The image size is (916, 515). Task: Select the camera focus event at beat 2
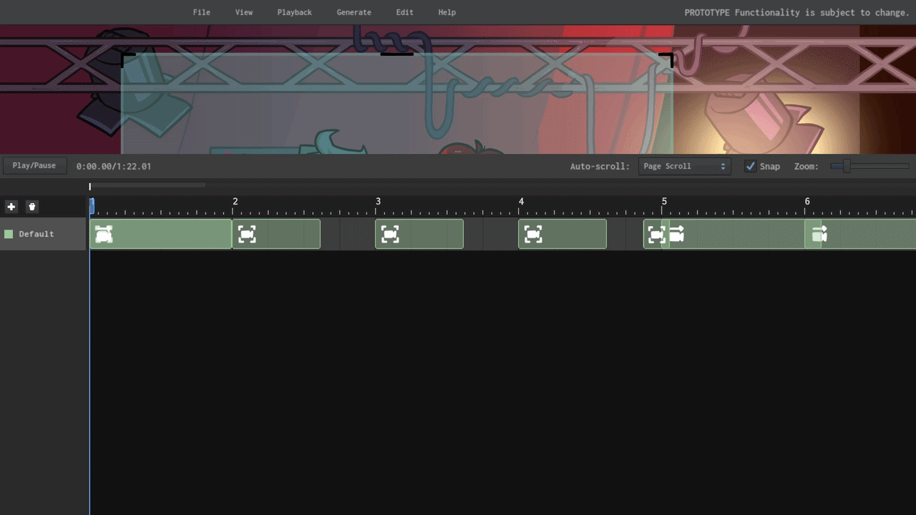coord(247,234)
